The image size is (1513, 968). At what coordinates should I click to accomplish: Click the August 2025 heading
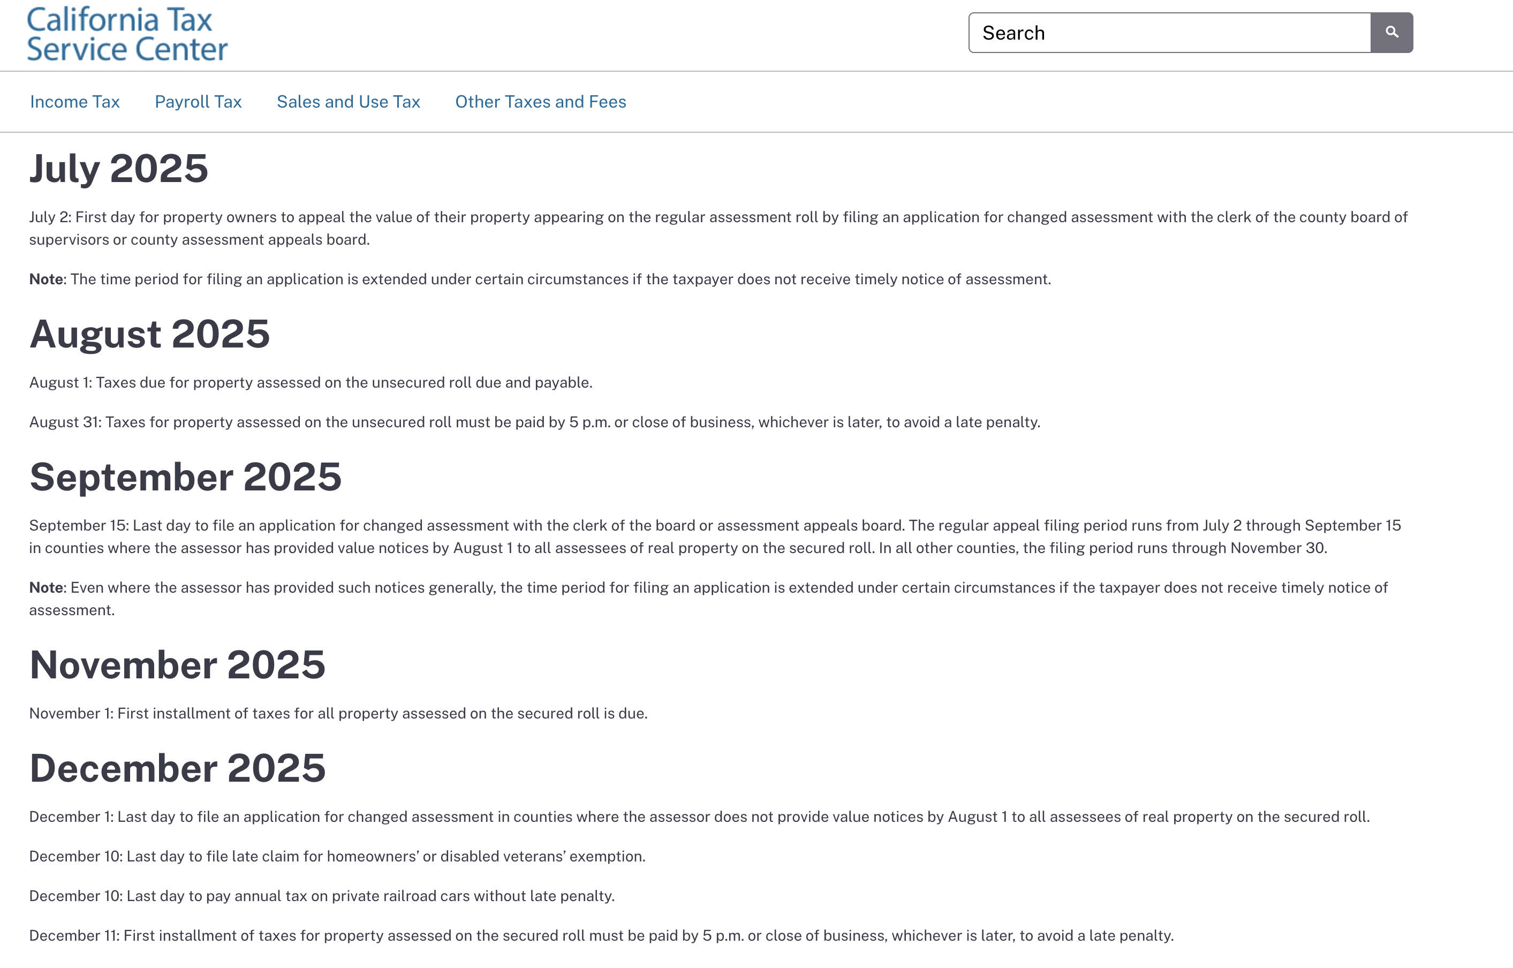[x=149, y=334]
